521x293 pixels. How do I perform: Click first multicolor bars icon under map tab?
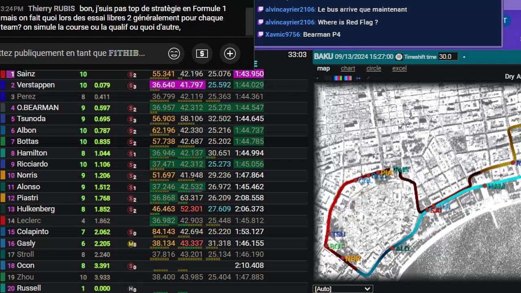pos(338,78)
